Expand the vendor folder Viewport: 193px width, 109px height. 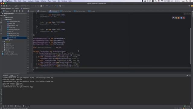coord(3,42)
